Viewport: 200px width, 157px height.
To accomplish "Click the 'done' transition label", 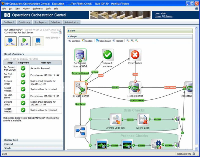I will [183, 119].
